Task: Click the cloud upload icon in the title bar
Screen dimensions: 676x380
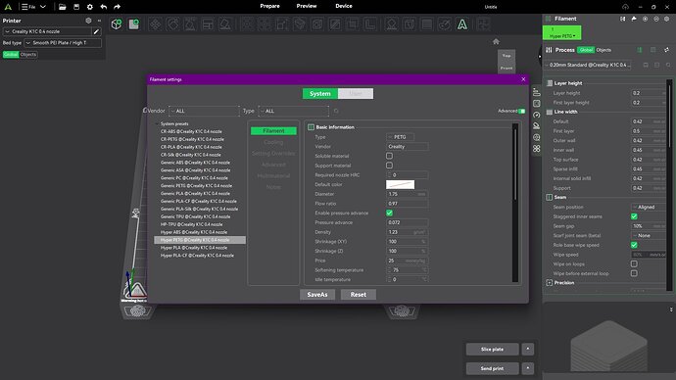Action: (625, 7)
